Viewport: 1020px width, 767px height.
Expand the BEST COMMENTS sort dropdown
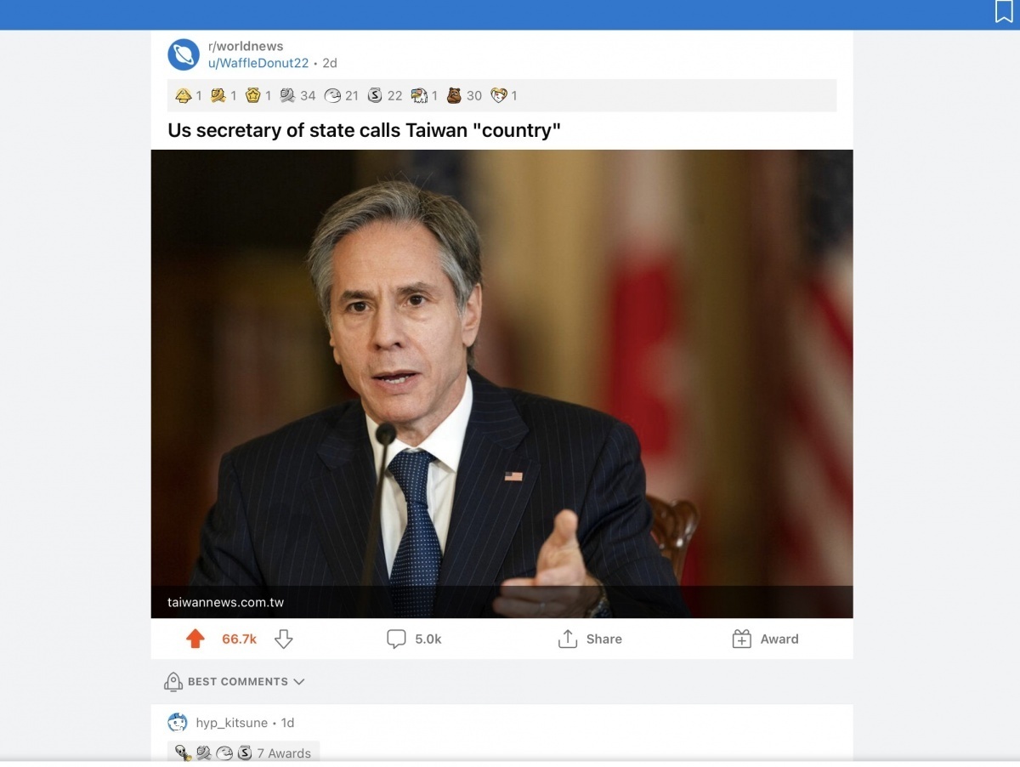tap(298, 682)
